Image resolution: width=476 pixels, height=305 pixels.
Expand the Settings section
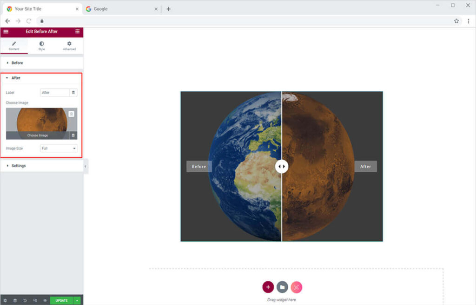[x=19, y=166]
